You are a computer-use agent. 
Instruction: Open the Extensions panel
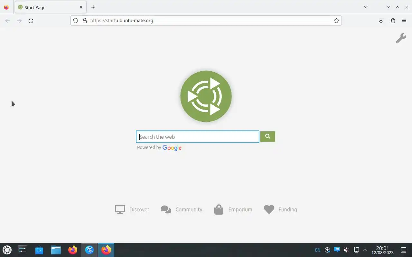(393, 21)
